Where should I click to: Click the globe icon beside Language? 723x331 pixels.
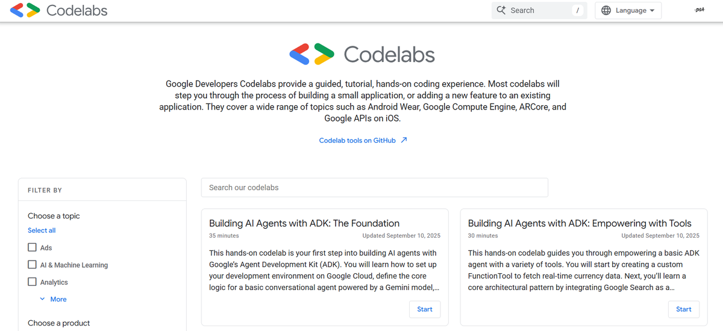(606, 10)
